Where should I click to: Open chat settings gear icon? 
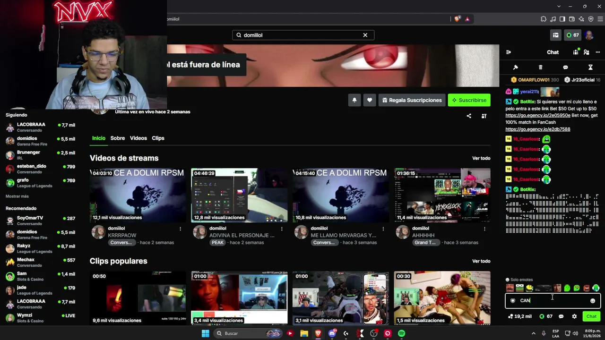[x=574, y=316]
